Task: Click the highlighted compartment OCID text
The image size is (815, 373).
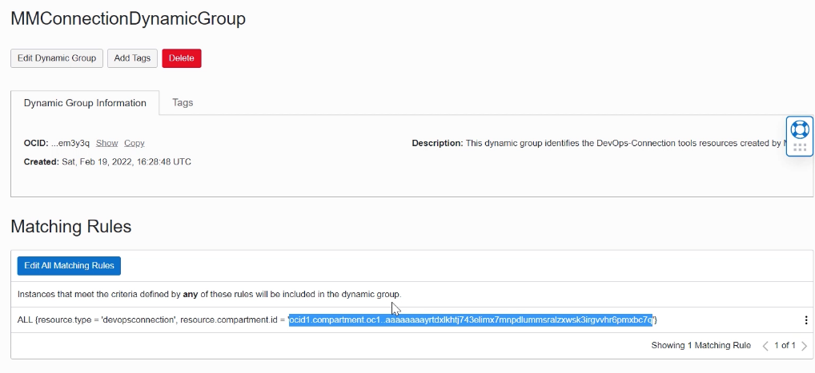Action: [471, 320]
